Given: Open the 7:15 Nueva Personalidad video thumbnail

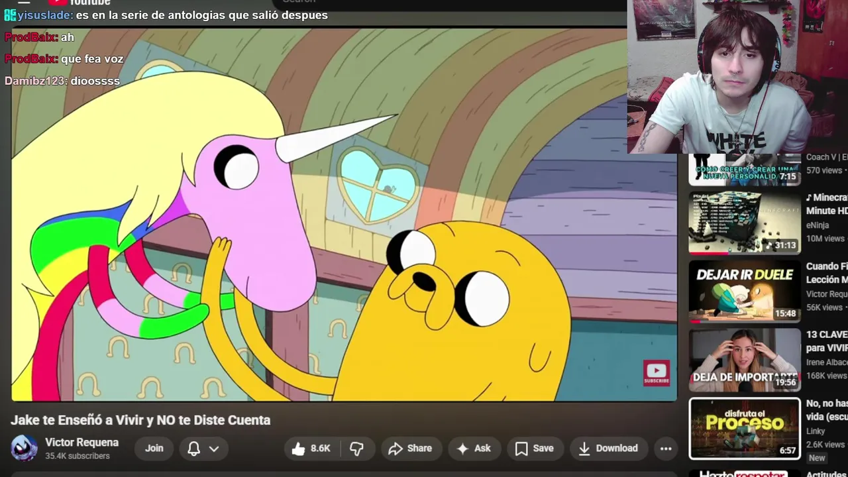Looking at the screenshot, I should pyautogui.click(x=745, y=170).
